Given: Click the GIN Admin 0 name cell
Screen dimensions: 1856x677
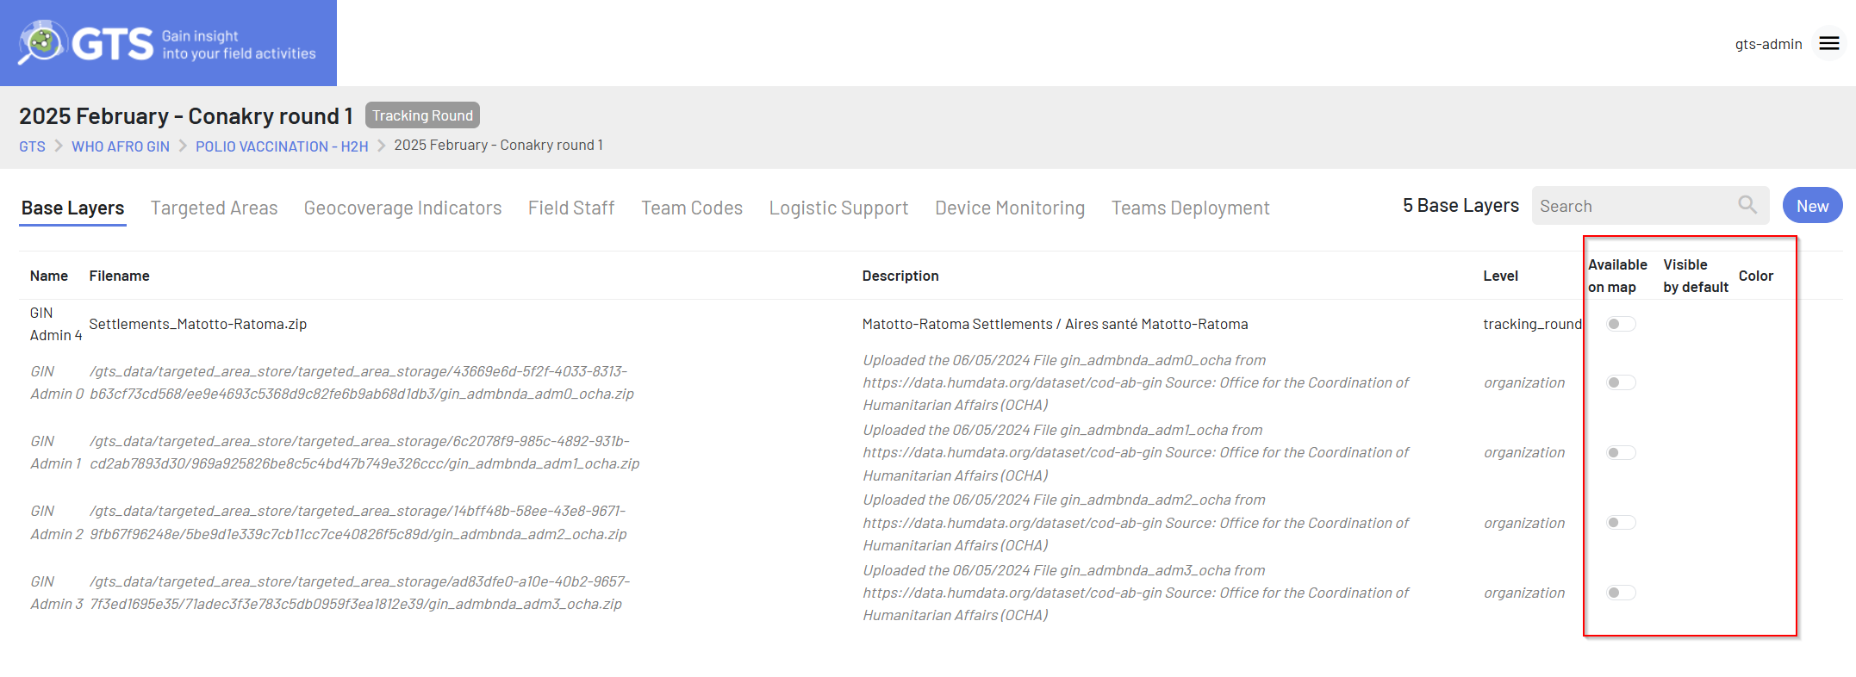Looking at the screenshot, I should pyautogui.click(x=57, y=382).
